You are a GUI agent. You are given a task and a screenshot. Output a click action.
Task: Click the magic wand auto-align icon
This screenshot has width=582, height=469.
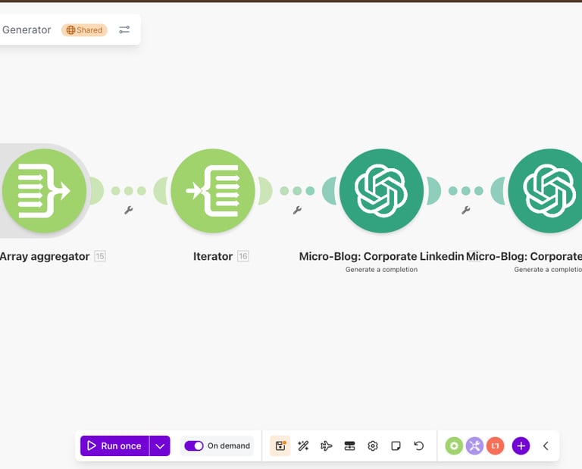[x=303, y=446]
